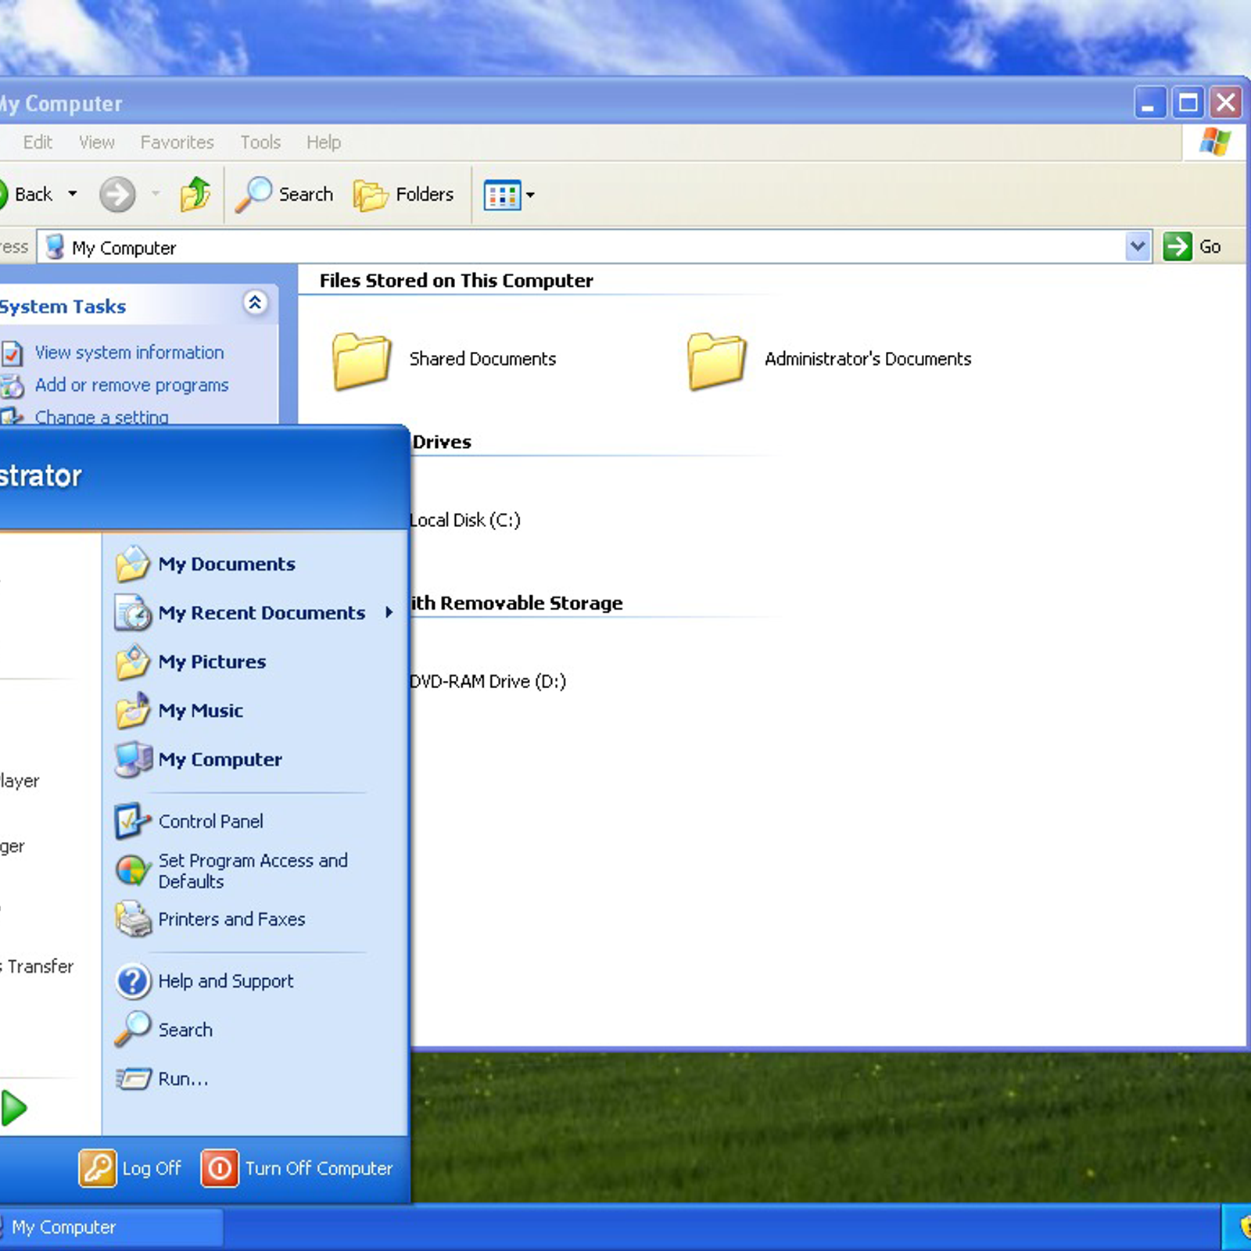The image size is (1251, 1251).
Task: Expand My Recent Documents submenu arrow
Action: click(389, 612)
